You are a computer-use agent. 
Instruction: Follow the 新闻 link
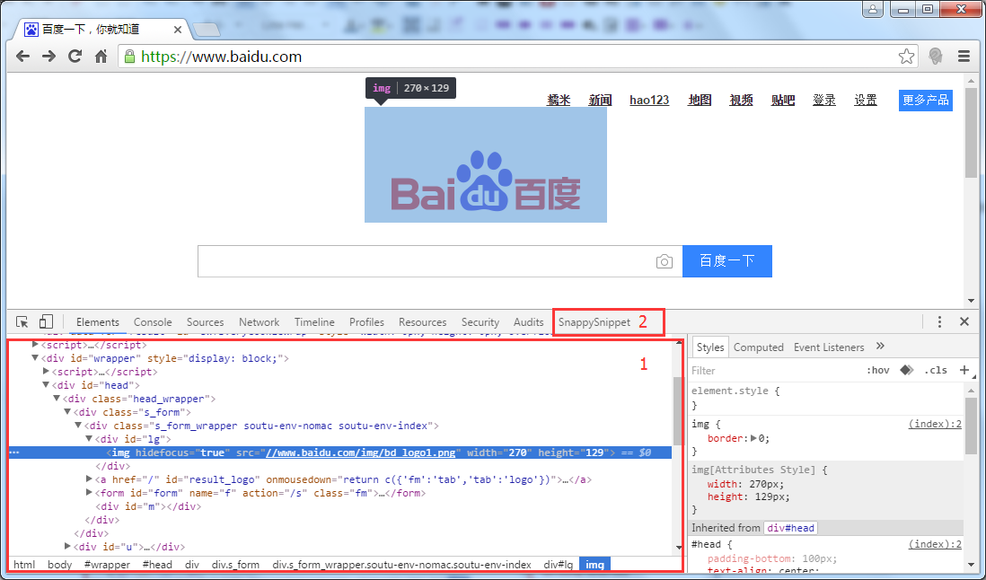coord(600,100)
